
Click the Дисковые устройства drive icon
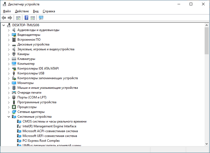14,45
